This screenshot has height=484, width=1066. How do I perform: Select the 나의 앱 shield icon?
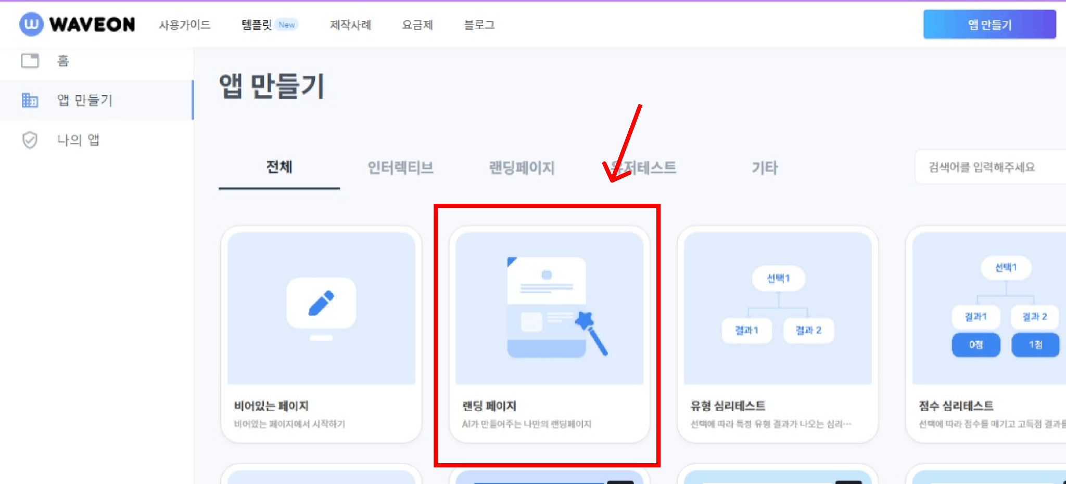(x=30, y=139)
